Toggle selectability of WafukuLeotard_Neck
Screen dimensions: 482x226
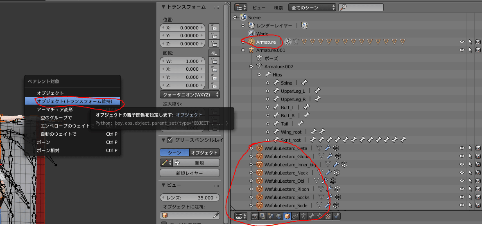tap(470, 172)
